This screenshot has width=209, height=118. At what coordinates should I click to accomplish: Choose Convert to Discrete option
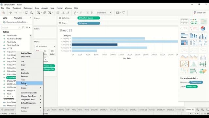29,93
